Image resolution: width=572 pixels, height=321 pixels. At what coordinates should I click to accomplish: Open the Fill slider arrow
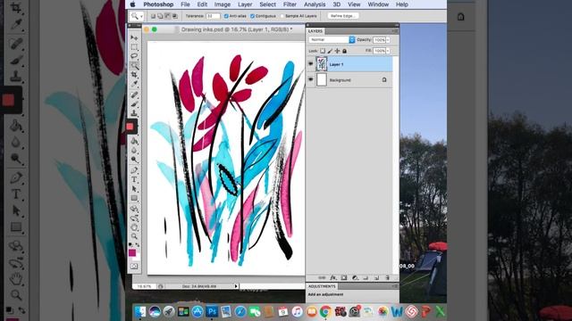coord(388,51)
